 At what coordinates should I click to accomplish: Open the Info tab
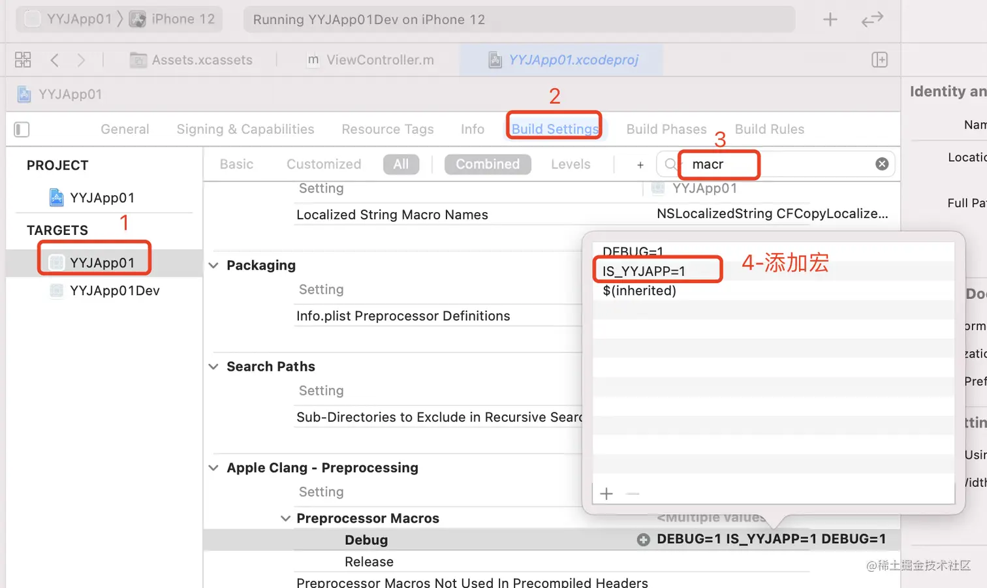473,129
